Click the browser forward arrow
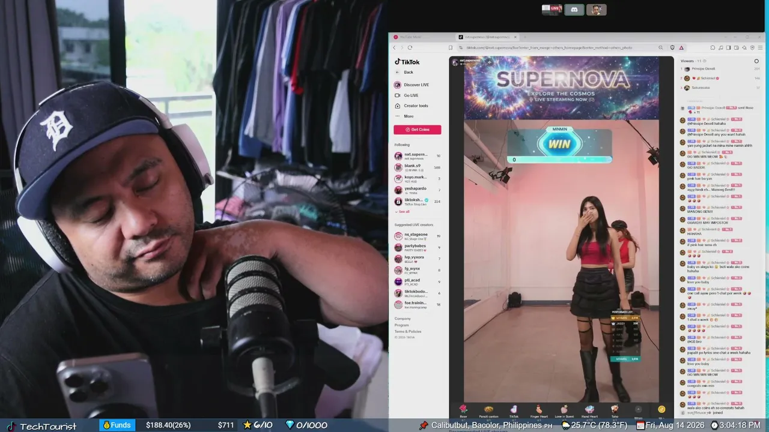Viewport: 769px width, 432px height. pos(402,47)
